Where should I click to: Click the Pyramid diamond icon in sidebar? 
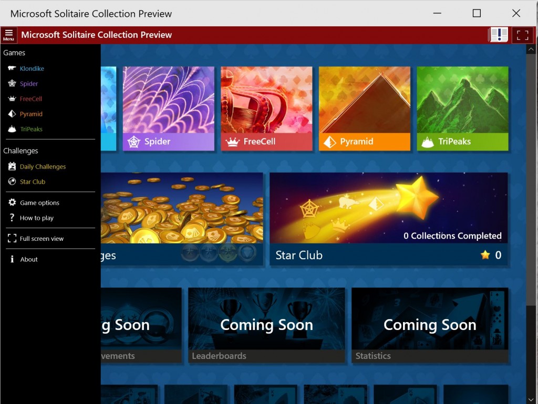tap(12, 114)
